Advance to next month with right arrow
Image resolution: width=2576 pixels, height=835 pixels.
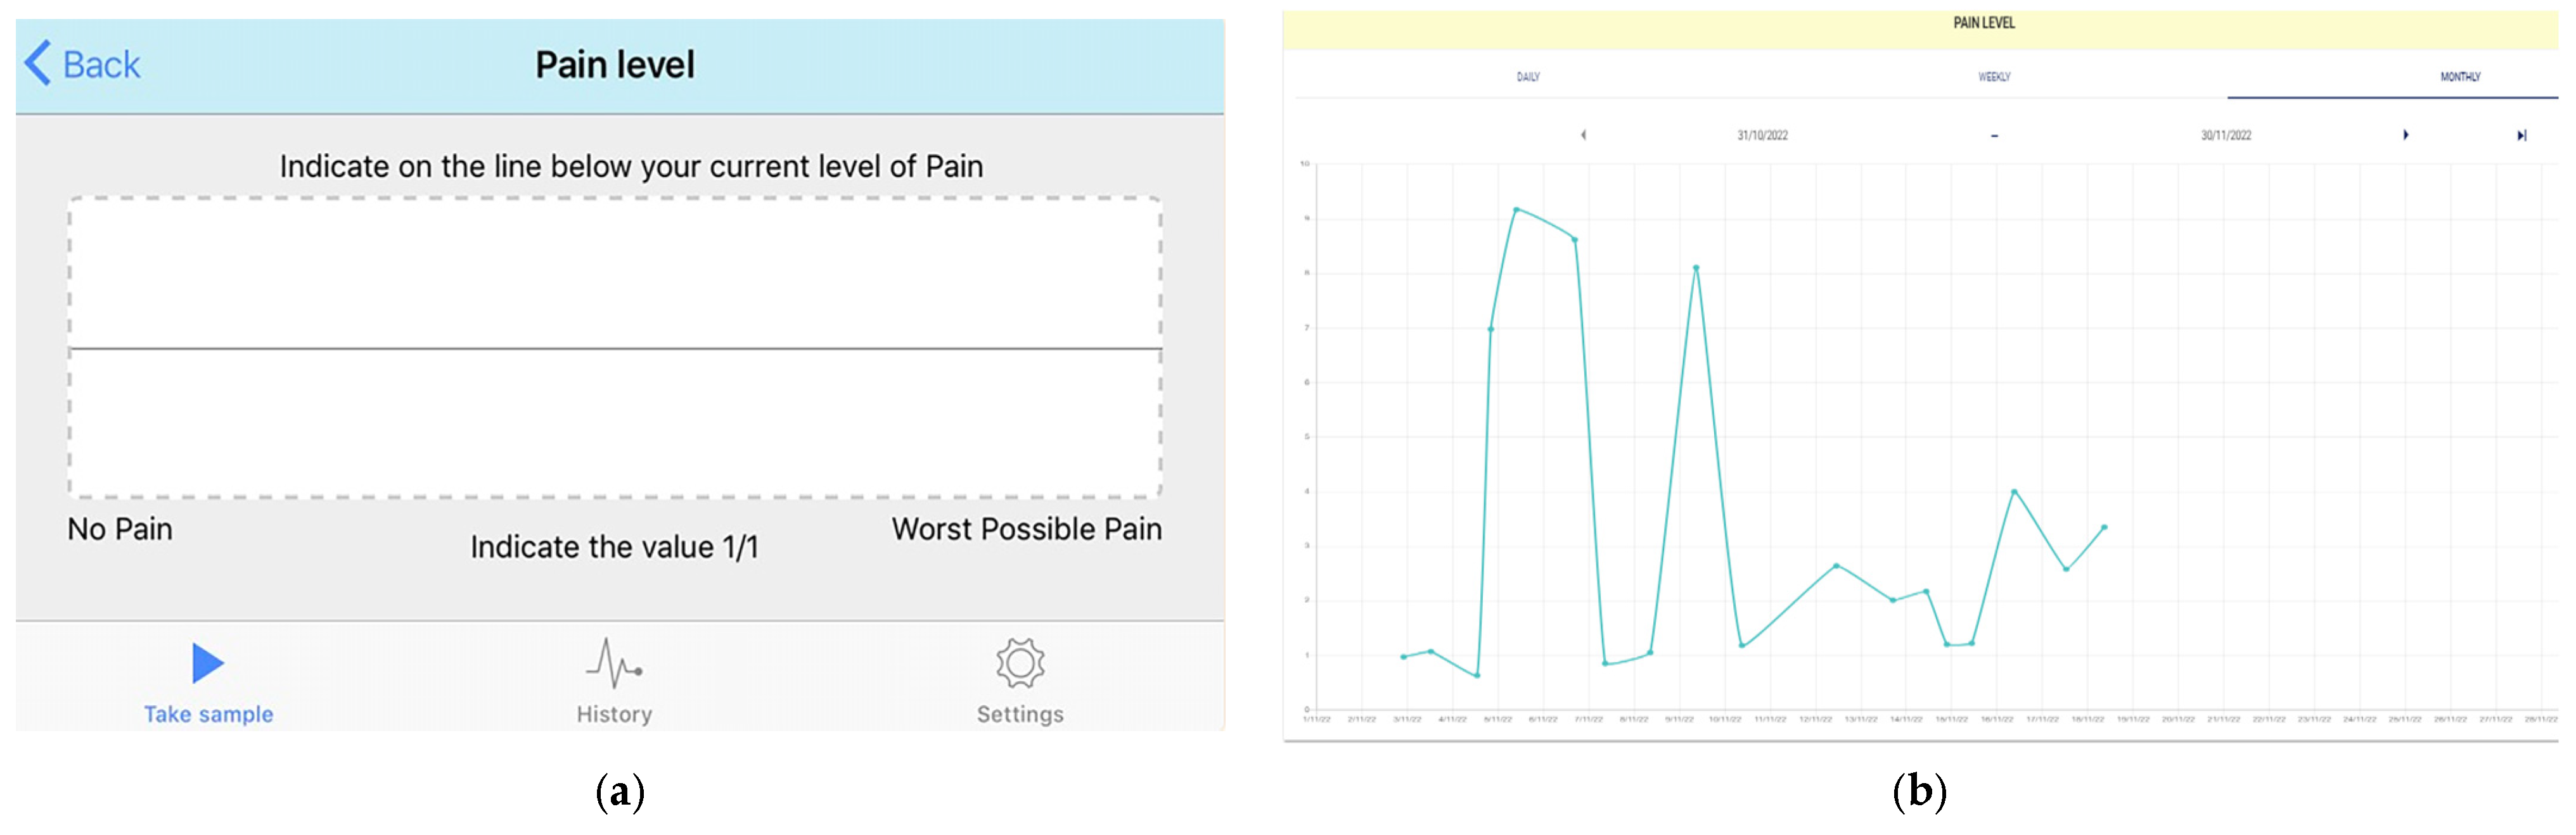click(x=2405, y=135)
